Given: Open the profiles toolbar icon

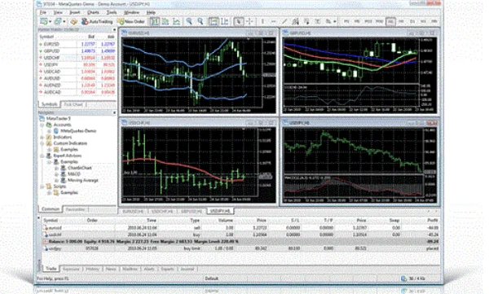Looking at the screenshot, I should (x=58, y=21).
